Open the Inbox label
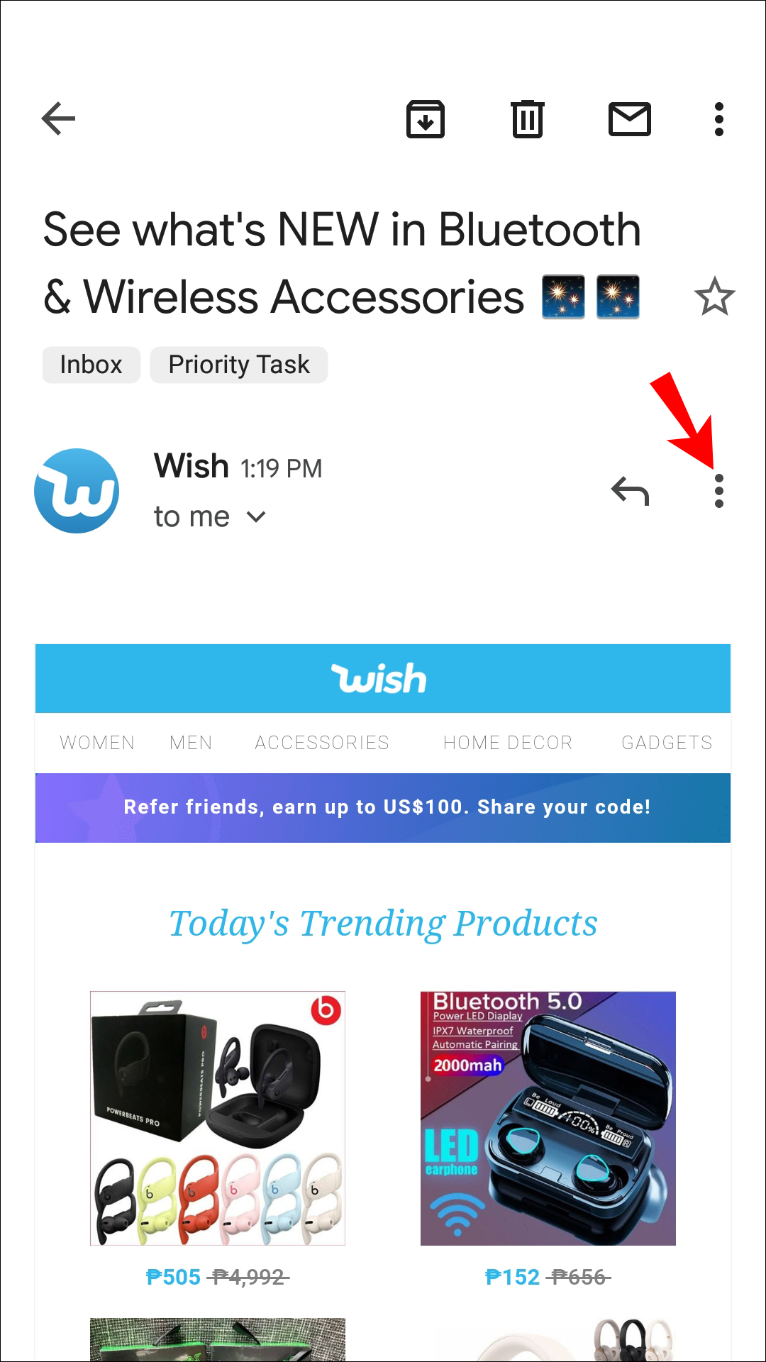 pyautogui.click(x=91, y=365)
